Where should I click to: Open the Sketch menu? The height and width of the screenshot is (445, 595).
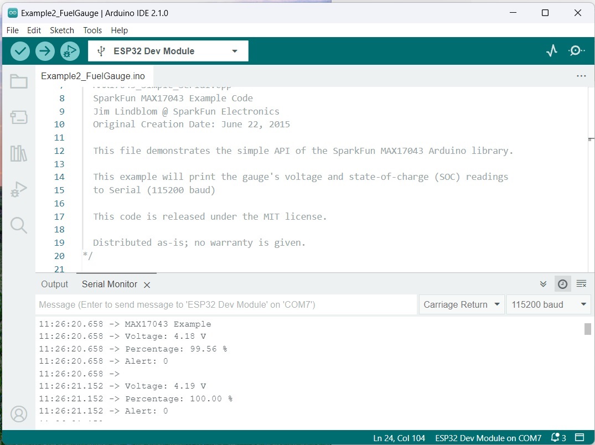pyautogui.click(x=62, y=30)
